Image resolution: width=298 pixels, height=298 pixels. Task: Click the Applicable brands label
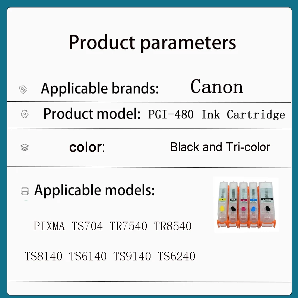[100, 89]
